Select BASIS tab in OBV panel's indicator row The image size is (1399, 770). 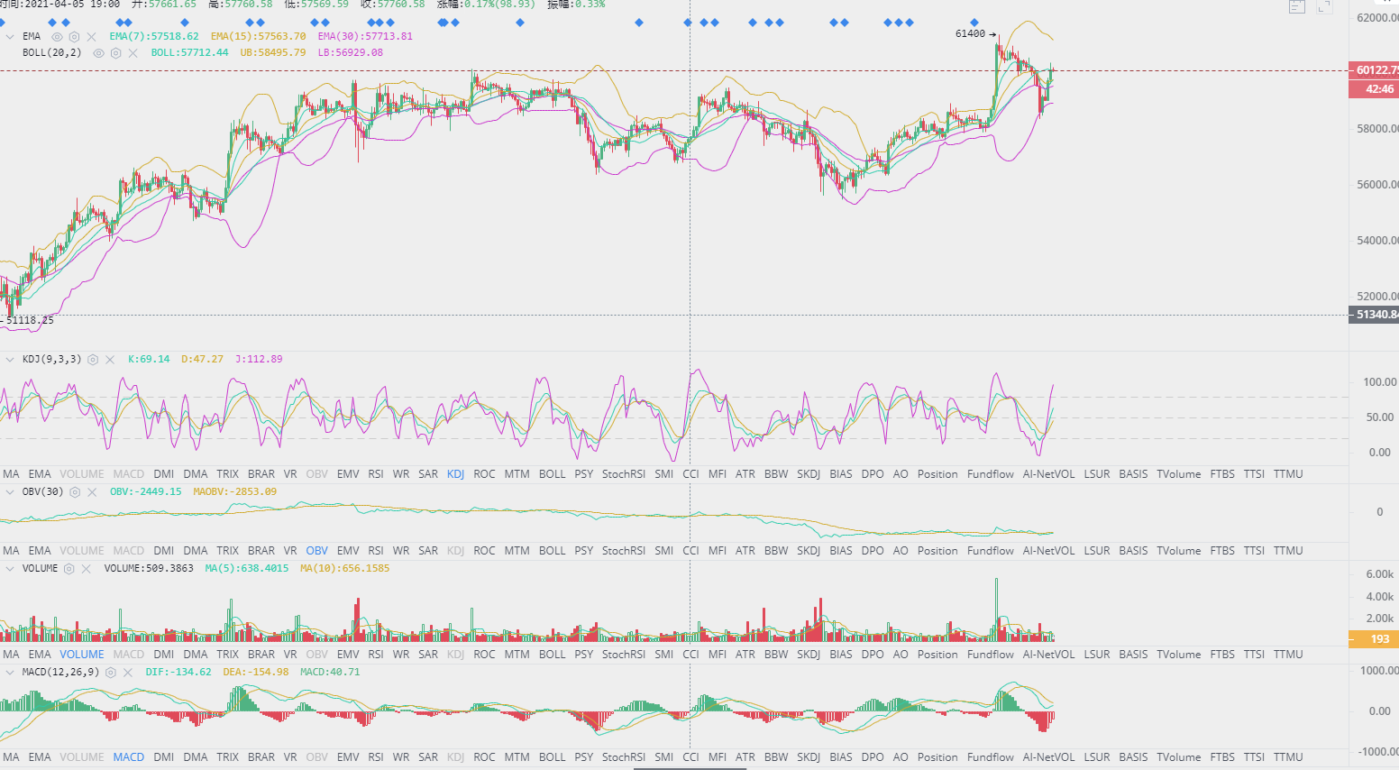pyautogui.click(x=1133, y=551)
